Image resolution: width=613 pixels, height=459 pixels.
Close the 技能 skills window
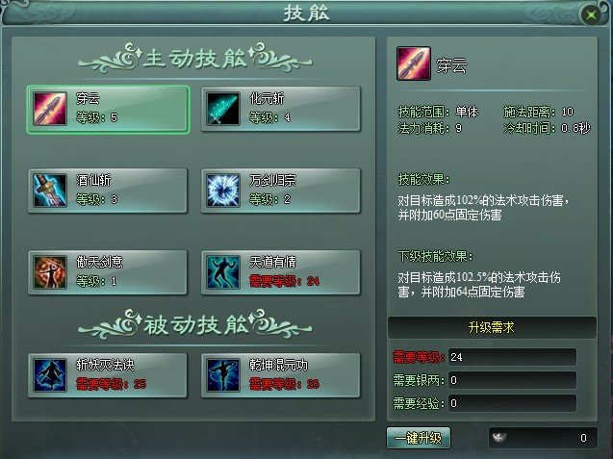[592, 14]
